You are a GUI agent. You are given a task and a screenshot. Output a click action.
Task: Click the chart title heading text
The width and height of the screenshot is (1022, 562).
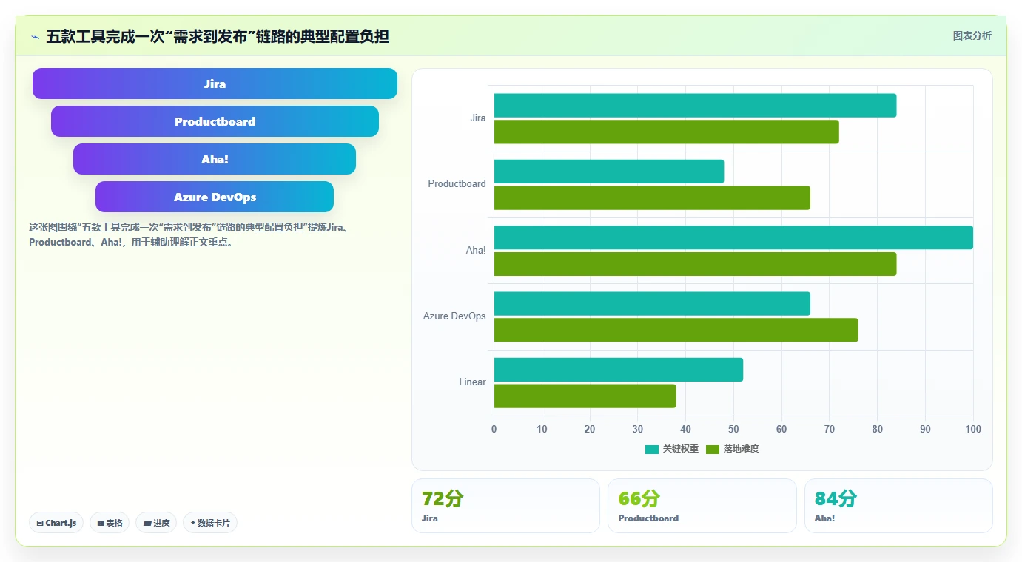click(x=218, y=36)
